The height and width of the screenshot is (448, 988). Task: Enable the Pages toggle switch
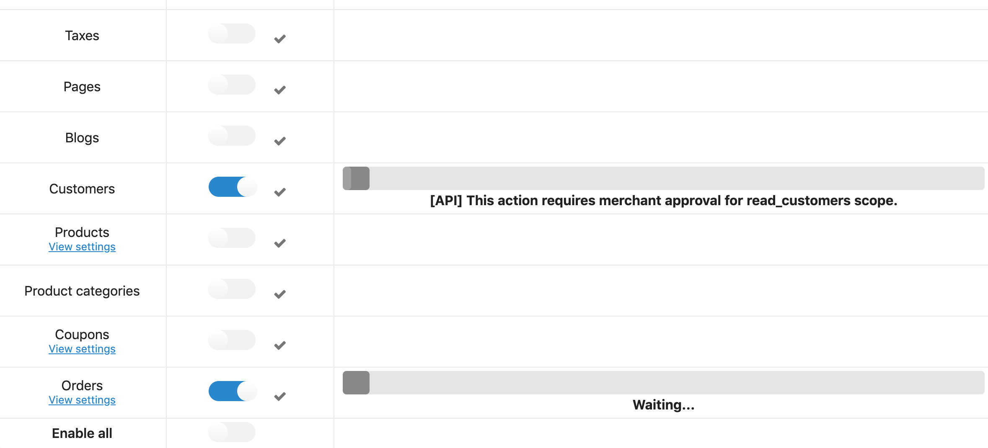(232, 85)
